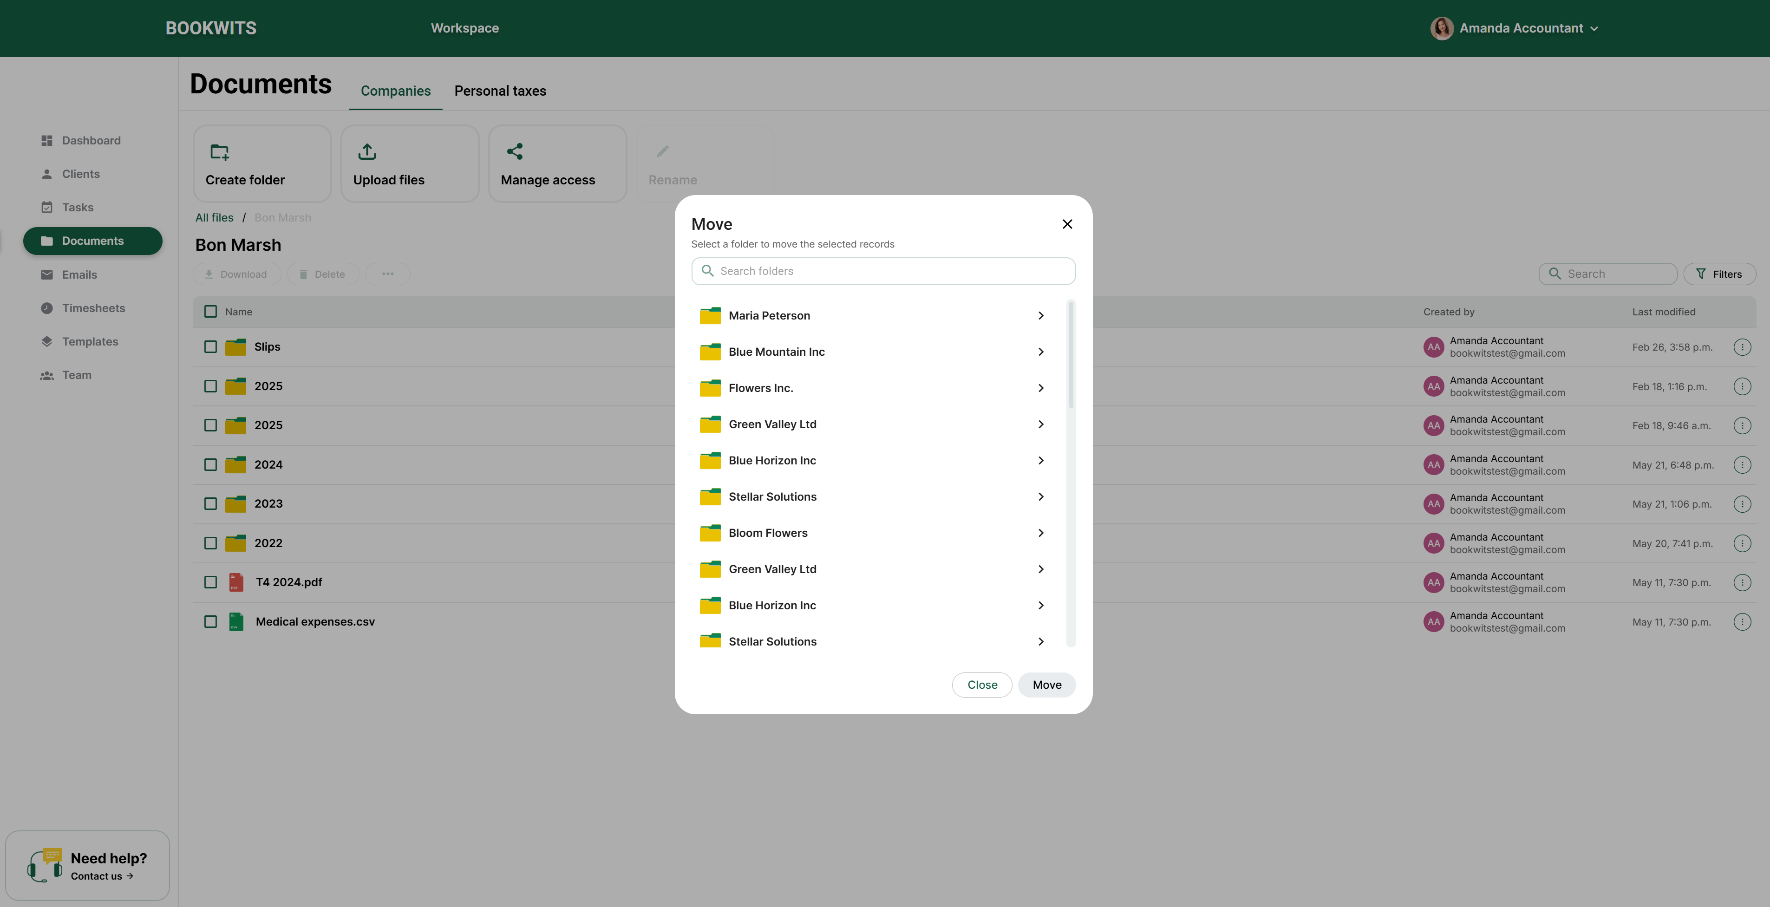Switch to the Personal taxes tab
1770x907 pixels.
(x=500, y=91)
